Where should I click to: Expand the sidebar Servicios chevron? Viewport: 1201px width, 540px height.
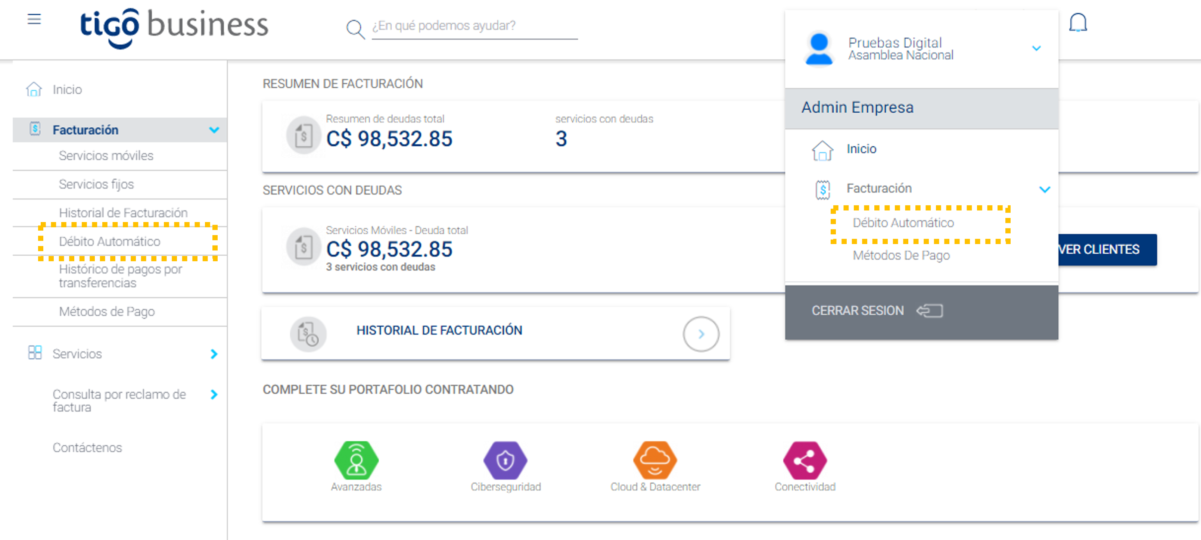coord(214,354)
